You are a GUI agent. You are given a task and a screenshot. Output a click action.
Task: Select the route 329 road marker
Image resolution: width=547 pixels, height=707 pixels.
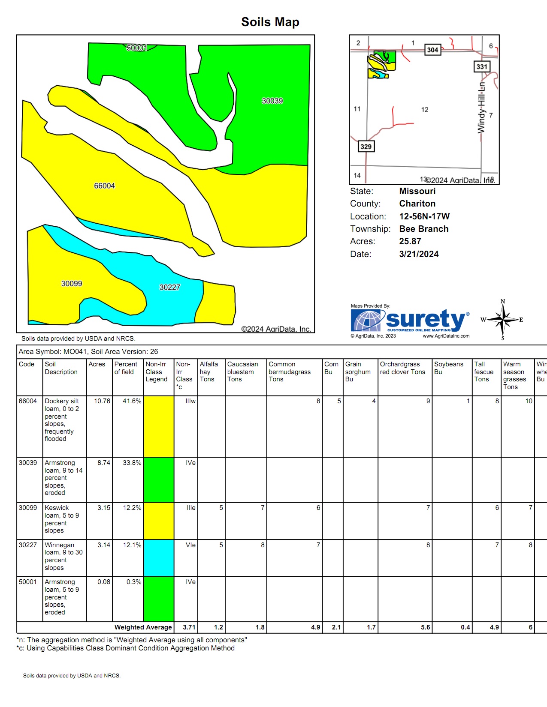tap(366, 147)
